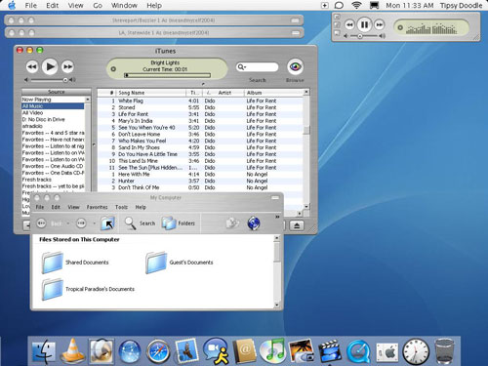Open the Apple menu
488x366 pixels.
coord(12,5)
